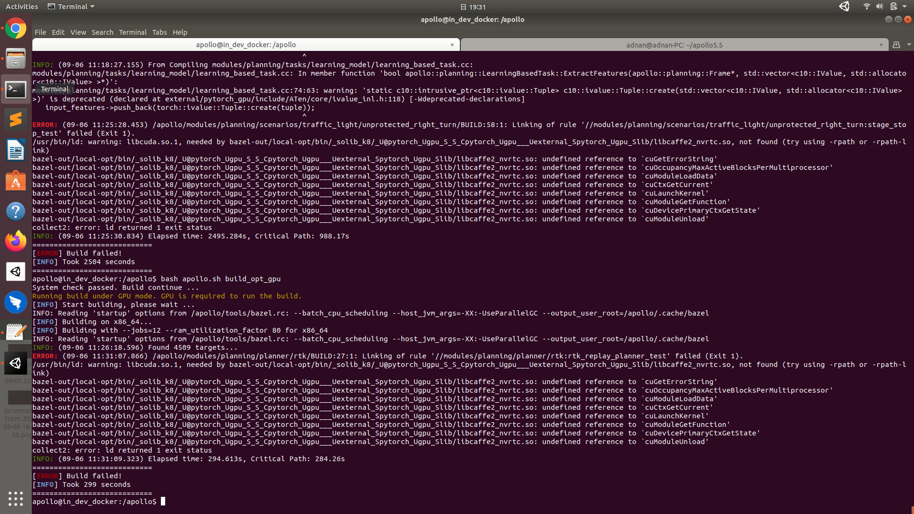This screenshot has width=914, height=514.
Task: Click the new tab button
Action: click(x=896, y=45)
